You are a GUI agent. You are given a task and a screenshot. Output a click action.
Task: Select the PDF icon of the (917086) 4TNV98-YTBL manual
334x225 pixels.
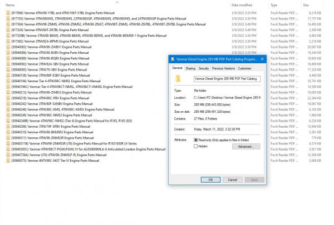(8, 13)
